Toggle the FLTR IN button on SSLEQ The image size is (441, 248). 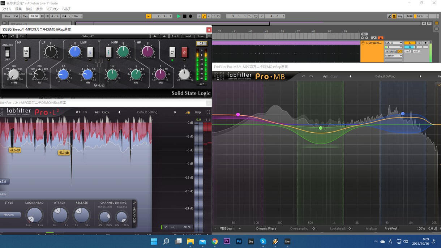tap(26, 52)
